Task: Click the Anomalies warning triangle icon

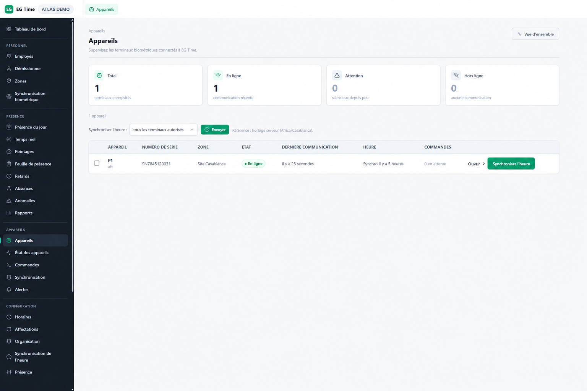Action: (x=9, y=201)
